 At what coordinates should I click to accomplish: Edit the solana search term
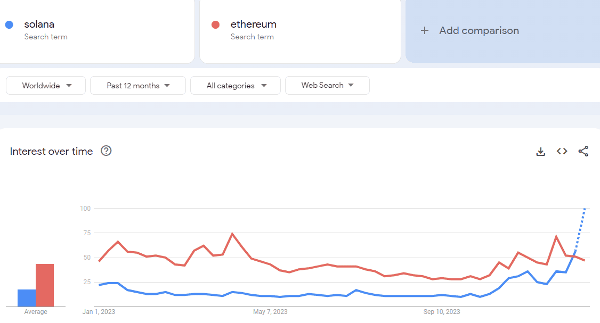[39, 24]
